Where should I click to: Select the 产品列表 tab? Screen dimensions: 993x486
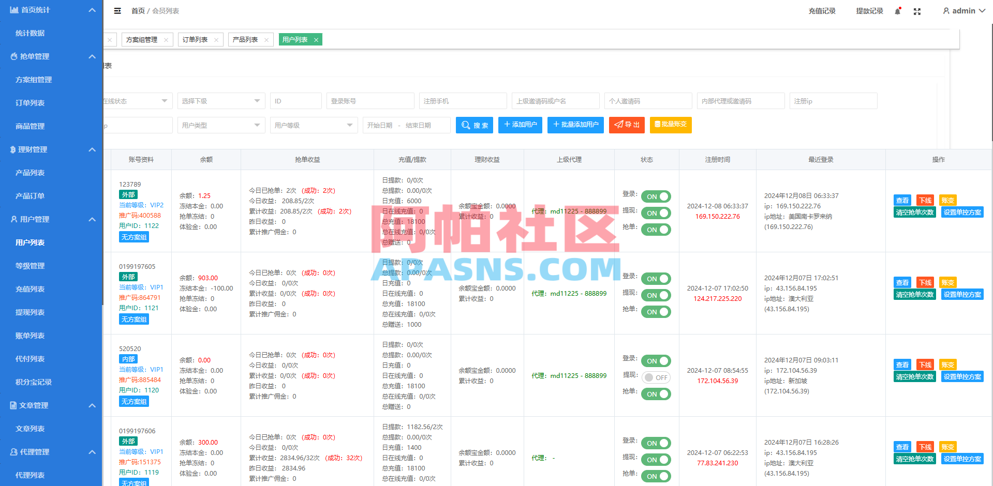click(246, 39)
